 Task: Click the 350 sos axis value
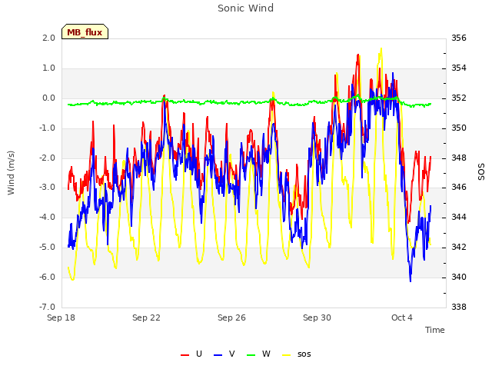point(459,128)
